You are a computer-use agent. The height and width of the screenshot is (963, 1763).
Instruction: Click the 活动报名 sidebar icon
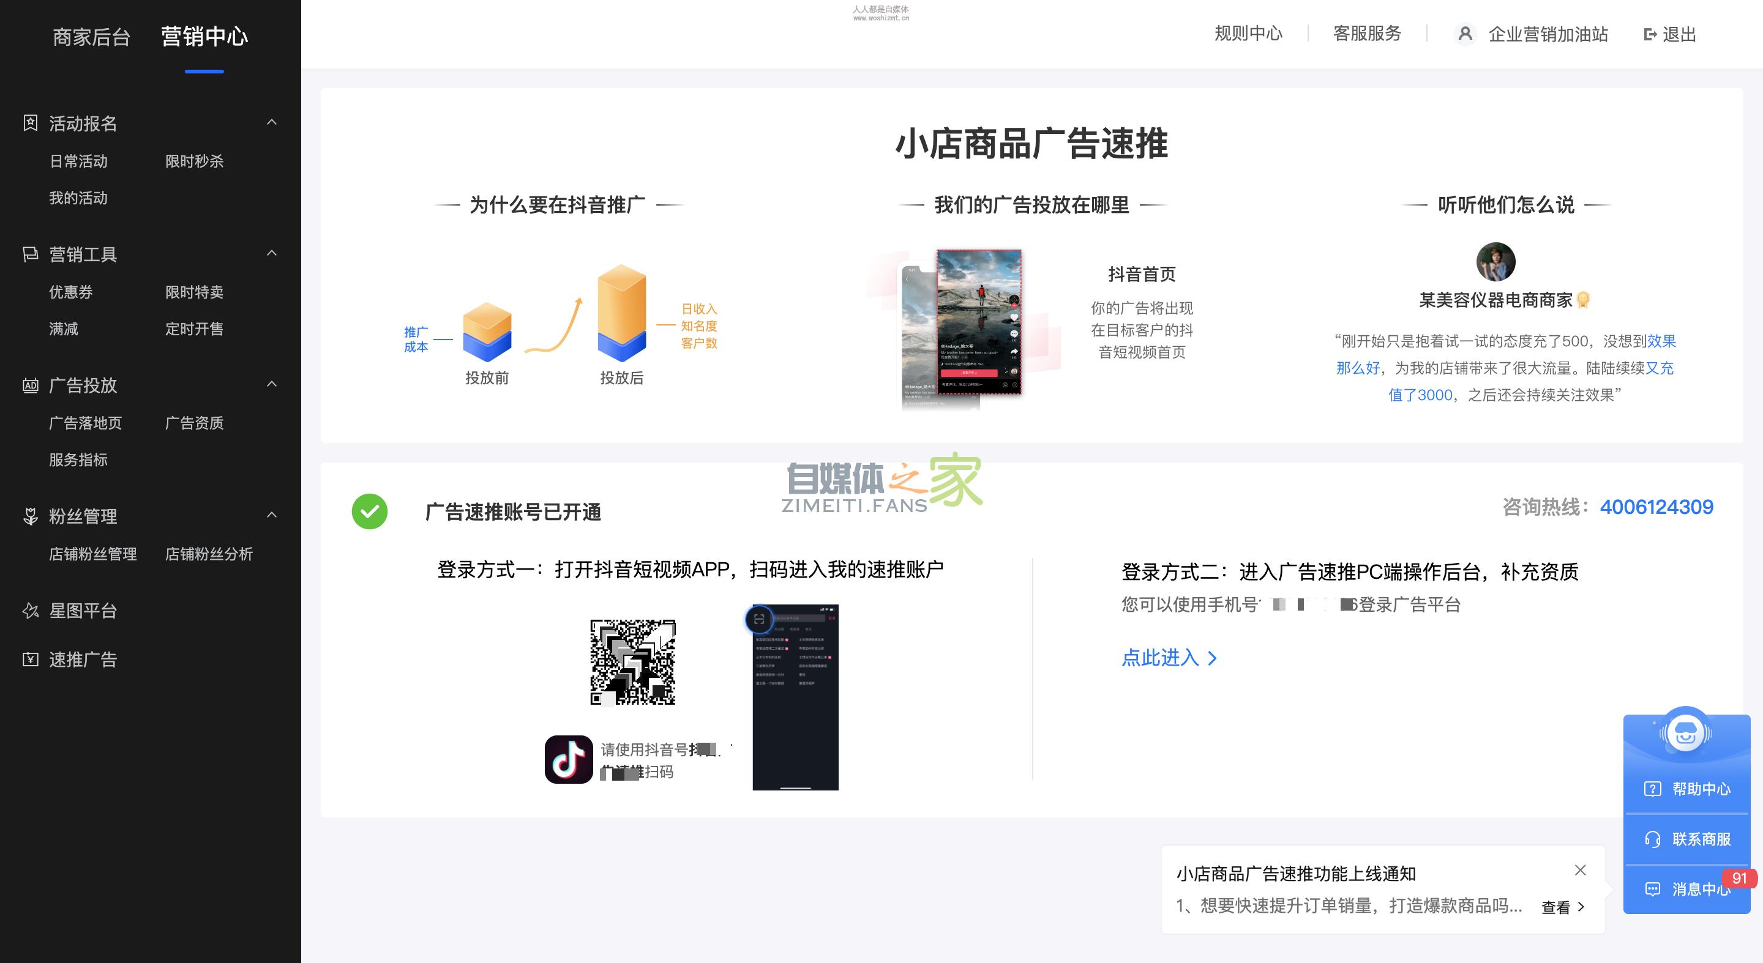coord(30,123)
